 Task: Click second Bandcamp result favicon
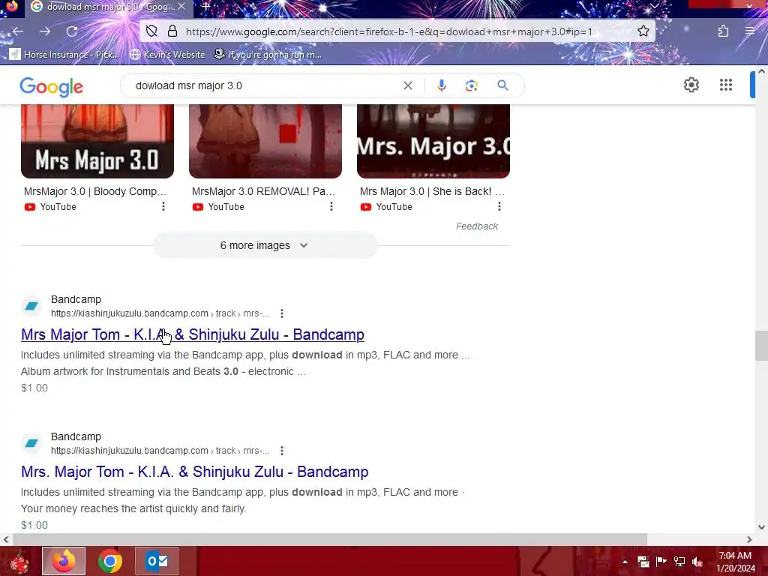[31, 443]
